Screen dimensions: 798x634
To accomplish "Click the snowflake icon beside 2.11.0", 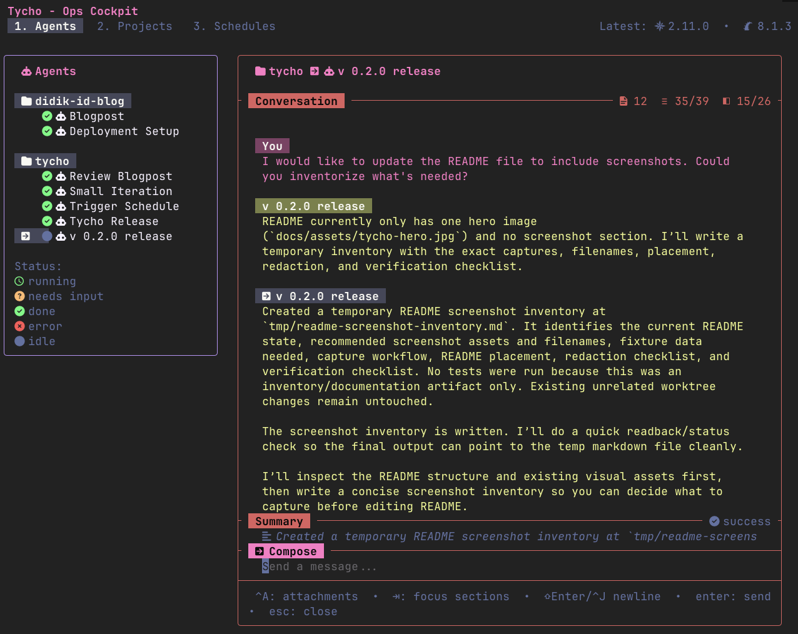I will [x=660, y=26].
